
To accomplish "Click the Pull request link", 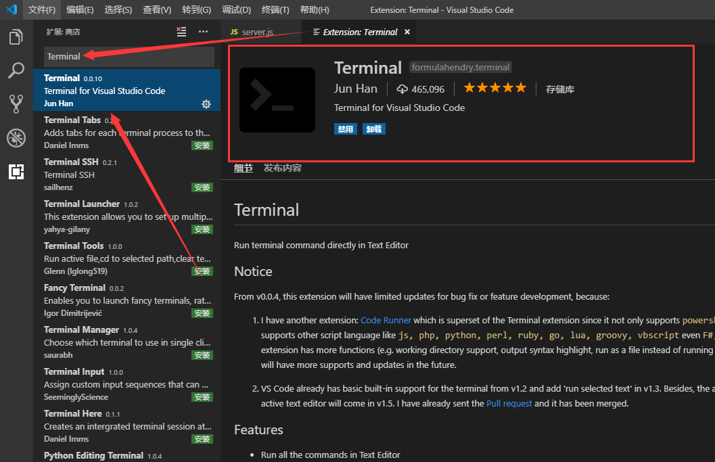I will coord(509,402).
